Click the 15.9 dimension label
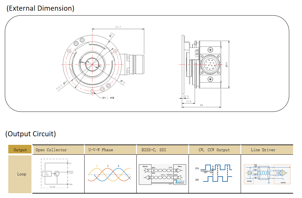 pos(189,102)
